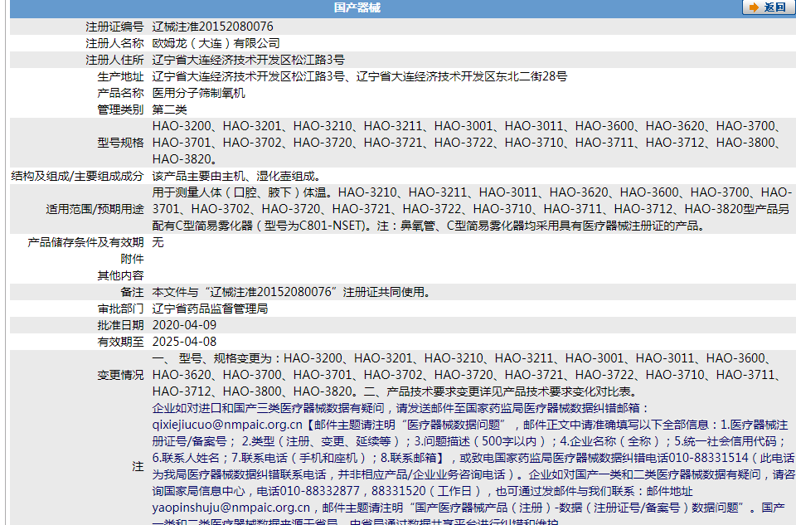Screen dimensions: 796x525
Task: Click text 产品技术要求变更详见产品技术要求变化对比表
Action: [x=508, y=392]
